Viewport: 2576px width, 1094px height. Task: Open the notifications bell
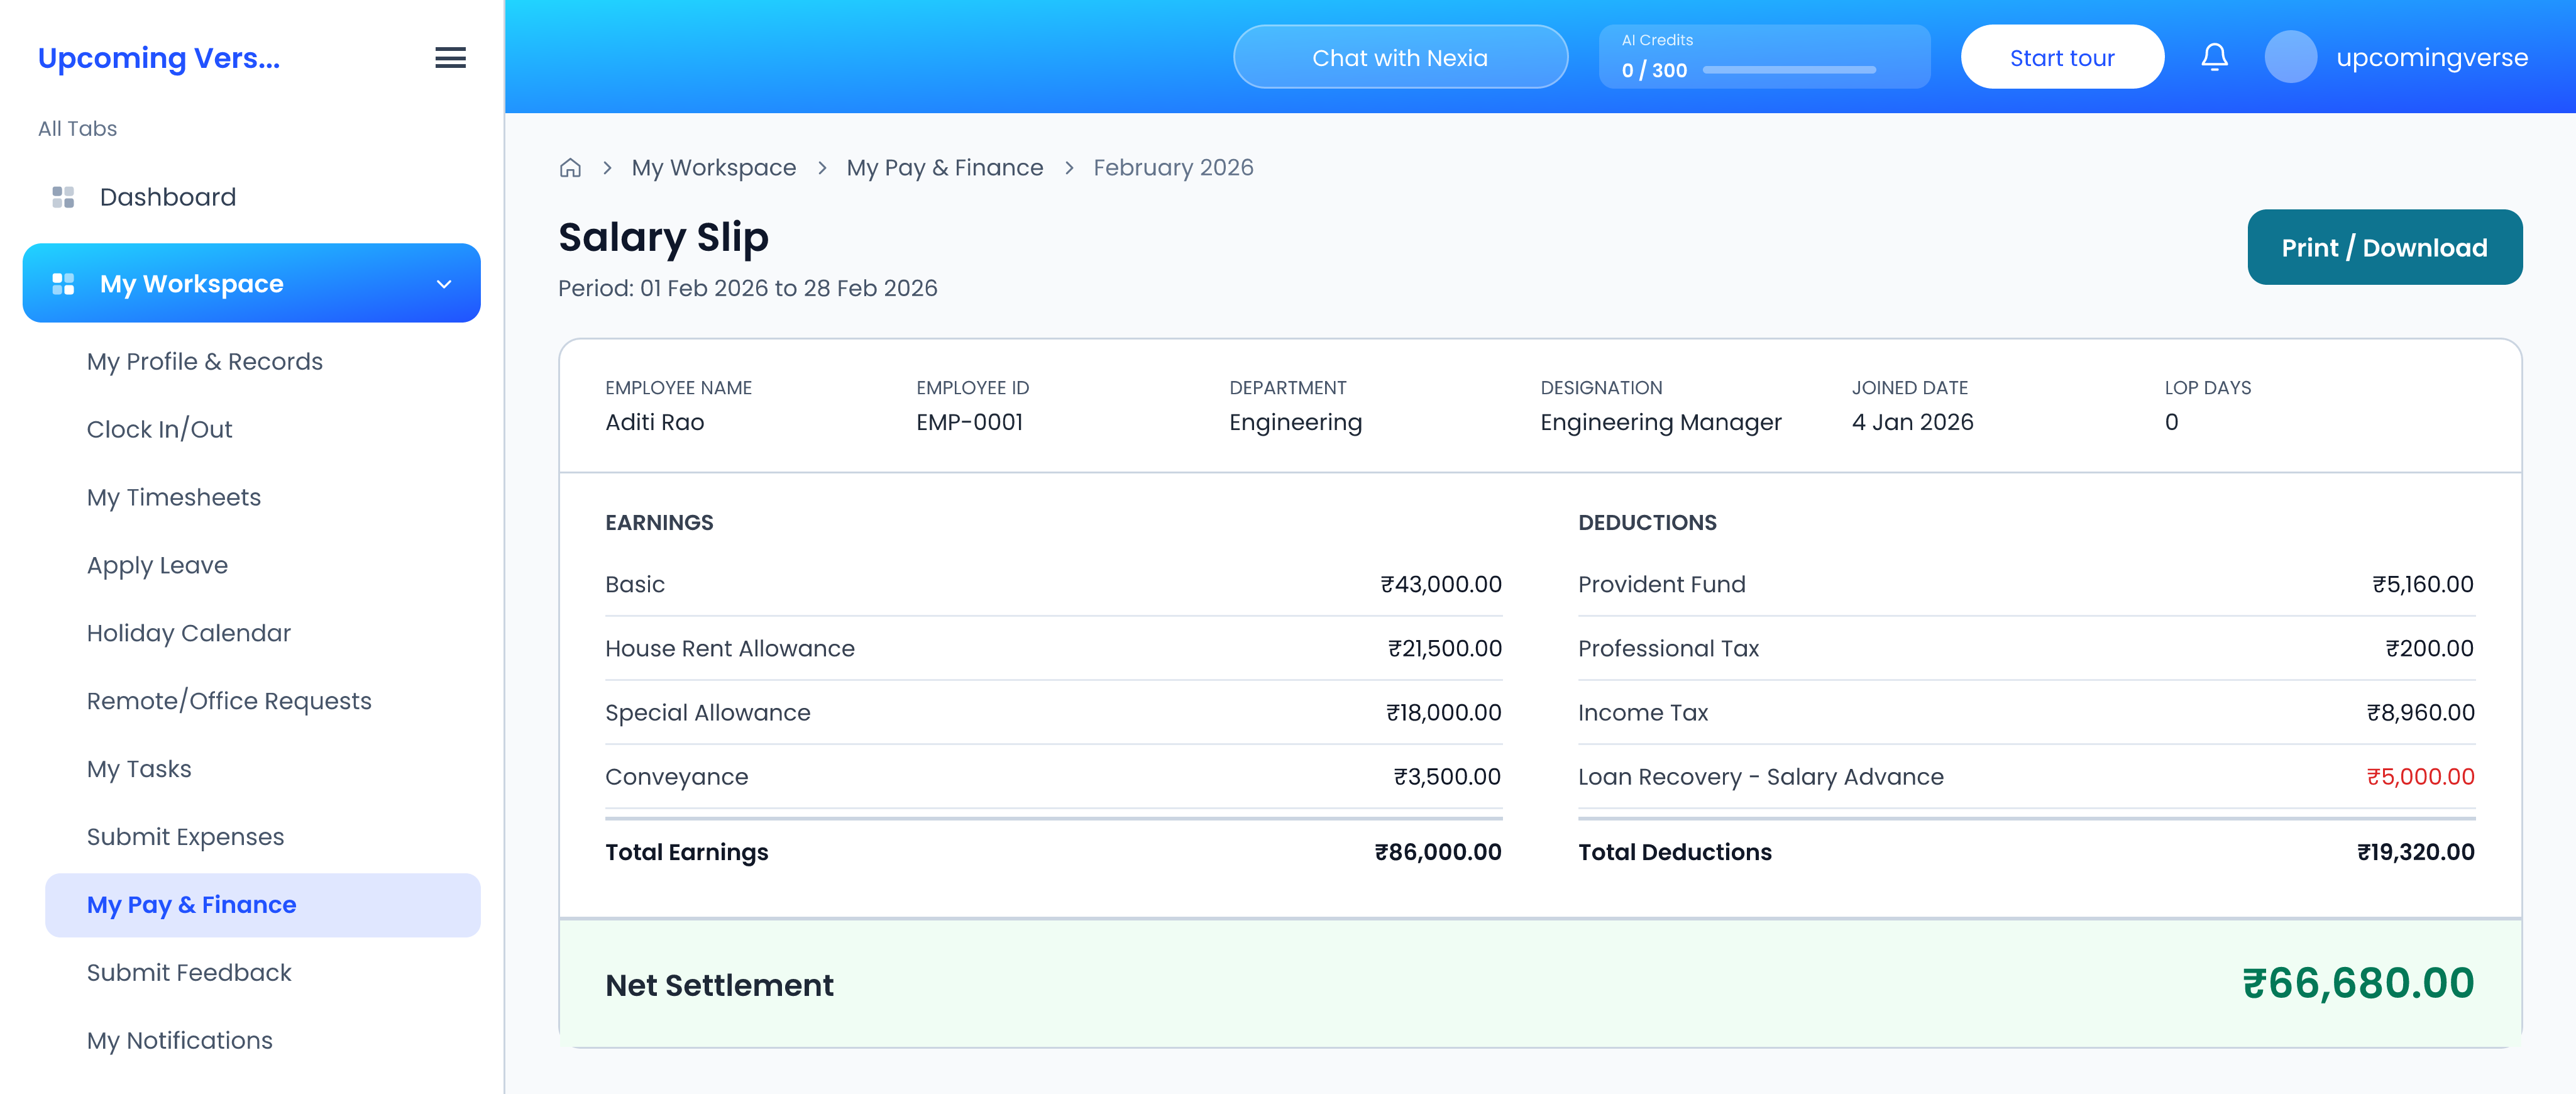(x=2214, y=57)
